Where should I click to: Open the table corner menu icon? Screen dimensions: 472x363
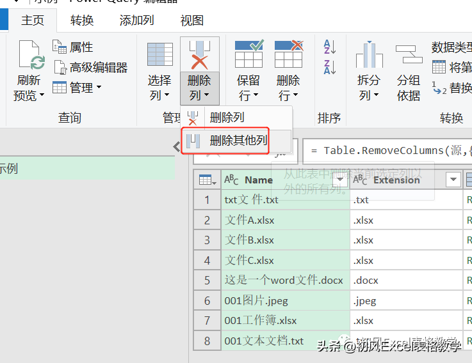coord(208,180)
